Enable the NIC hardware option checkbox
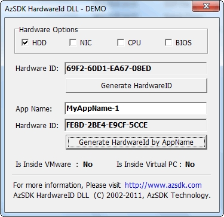Viewport: 224px width, 217px height. coord(73,43)
